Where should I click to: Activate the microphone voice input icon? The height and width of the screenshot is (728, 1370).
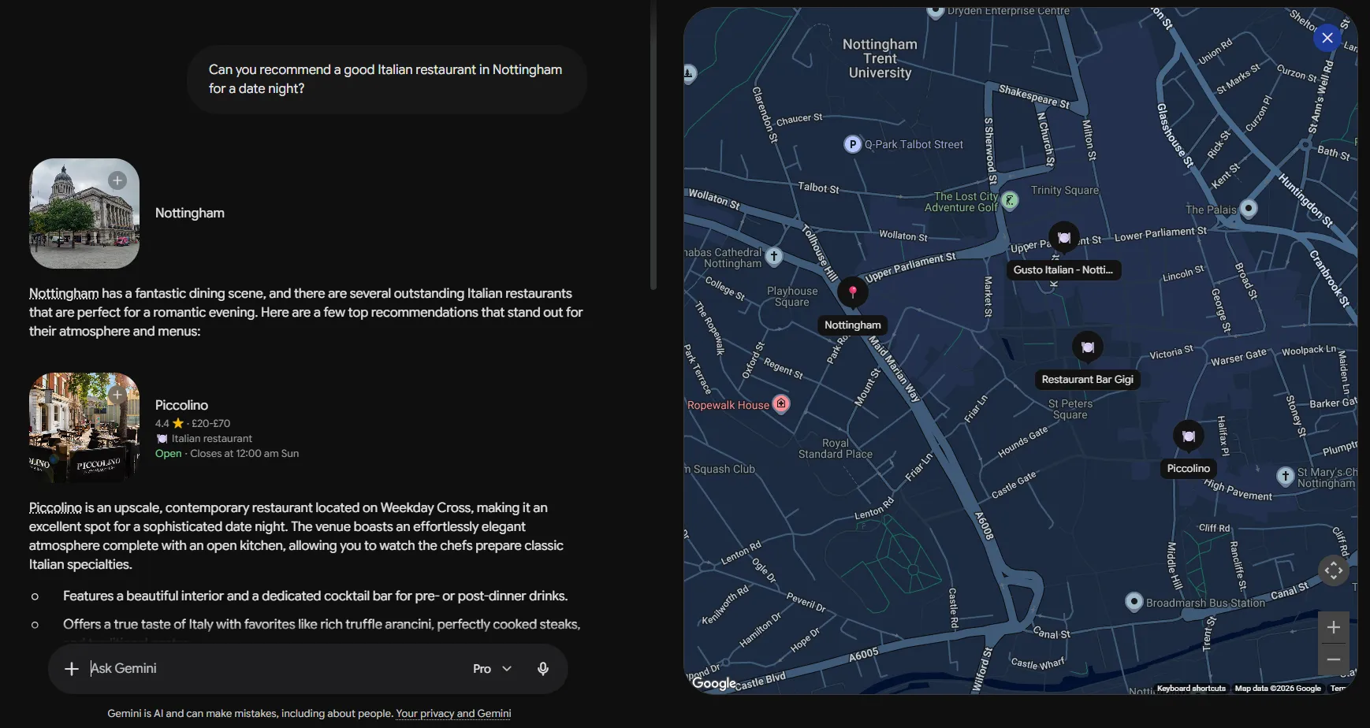[x=543, y=669]
